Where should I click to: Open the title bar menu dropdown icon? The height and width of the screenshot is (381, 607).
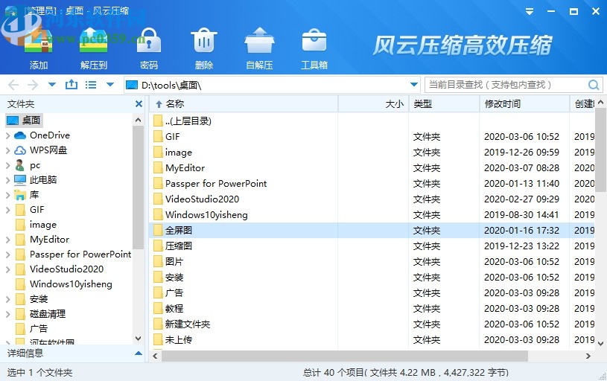[530, 12]
